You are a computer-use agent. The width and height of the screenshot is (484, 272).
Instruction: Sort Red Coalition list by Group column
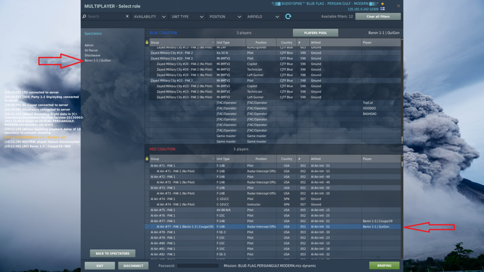(182, 159)
